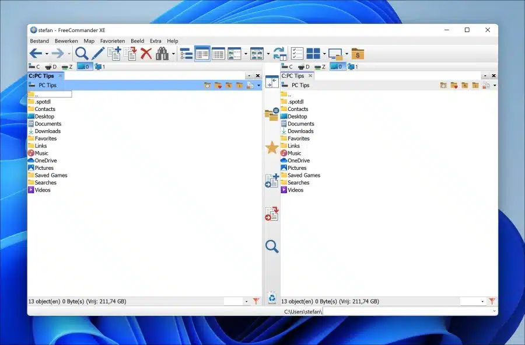
Task: Click the history folder icon in left address bar
Action: 208,85
